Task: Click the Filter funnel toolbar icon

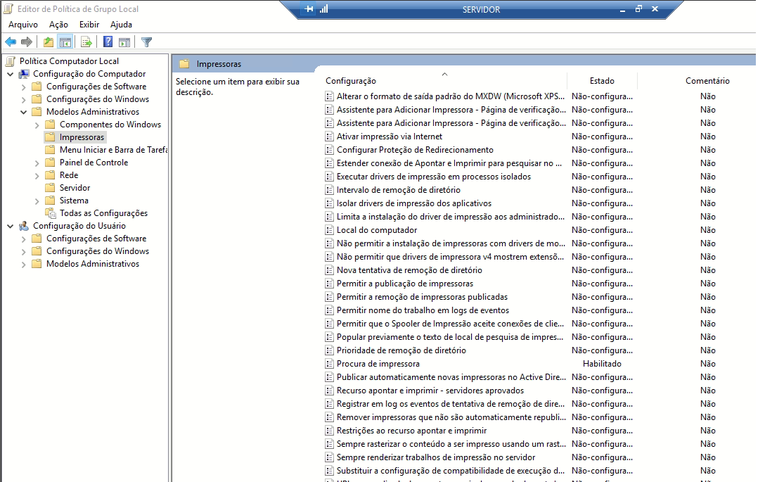Action: click(146, 42)
